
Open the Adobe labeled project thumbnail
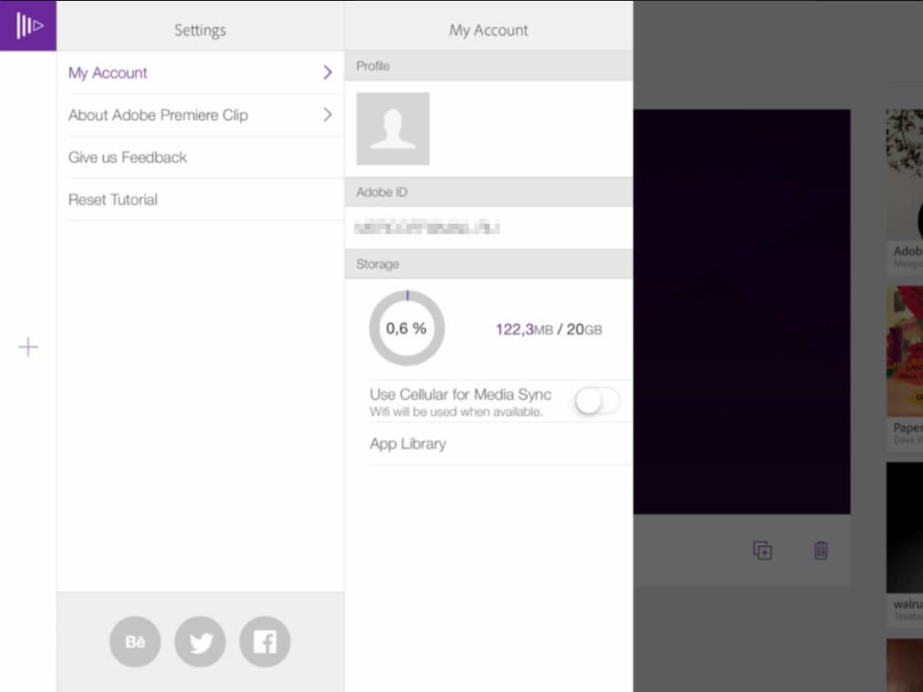point(905,174)
